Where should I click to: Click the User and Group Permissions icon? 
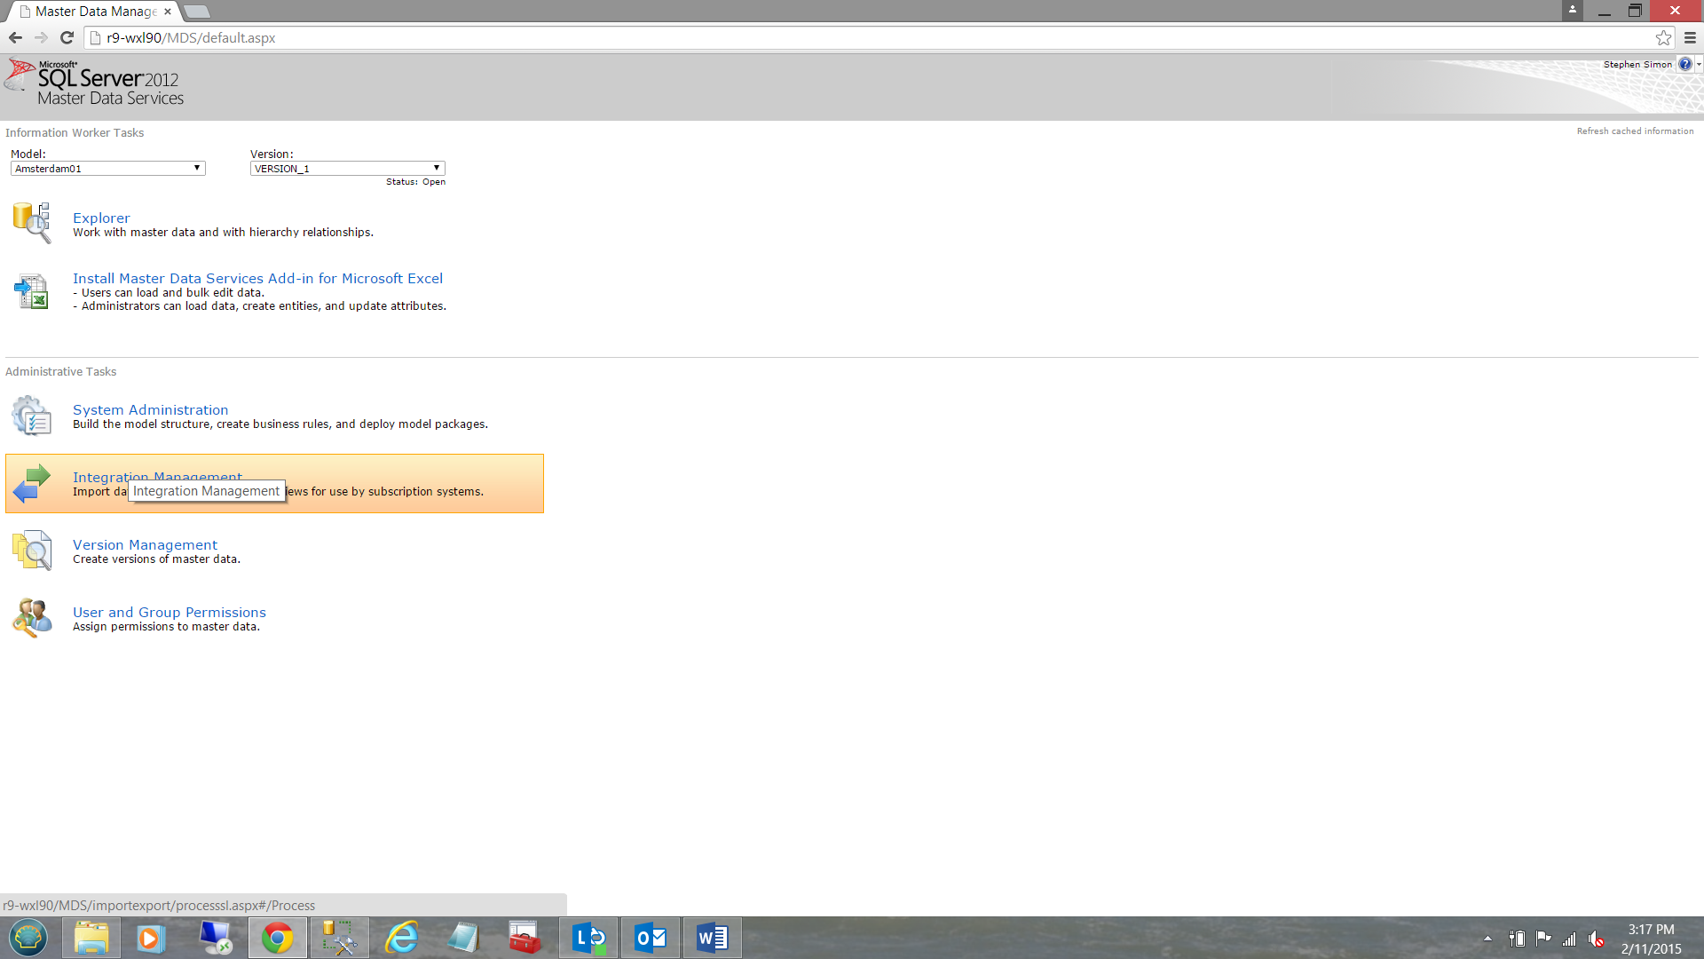(32, 618)
